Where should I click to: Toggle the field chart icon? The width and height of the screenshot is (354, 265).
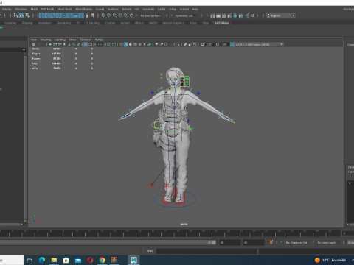point(104,44)
